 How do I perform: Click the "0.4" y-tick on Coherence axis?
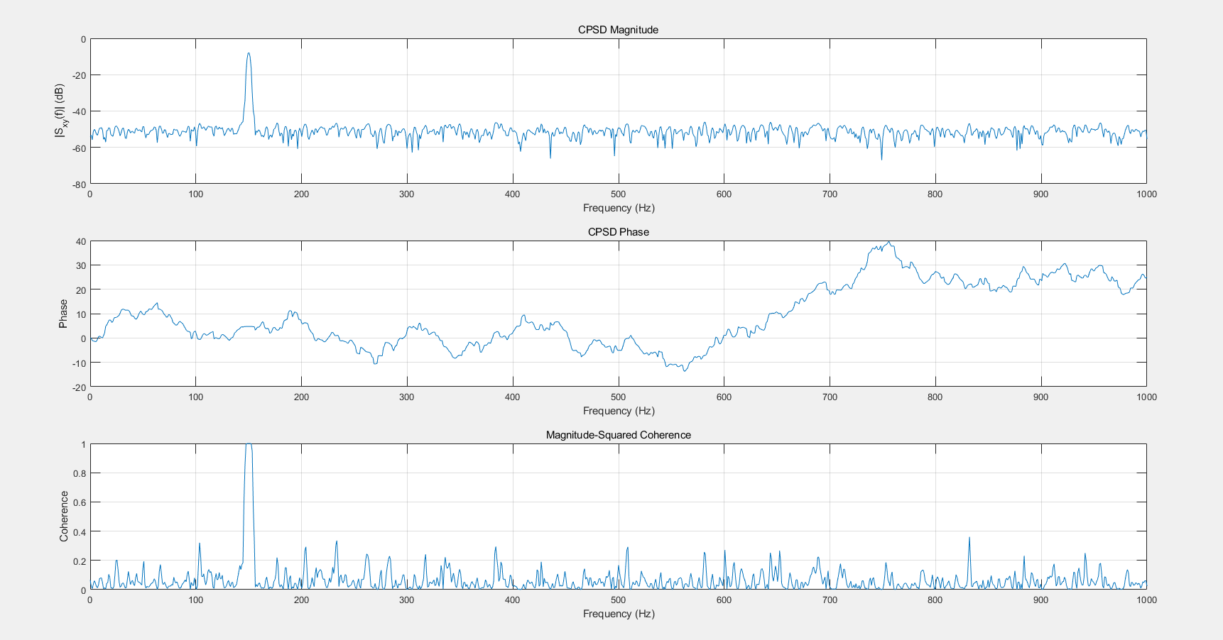pos(79,531)
